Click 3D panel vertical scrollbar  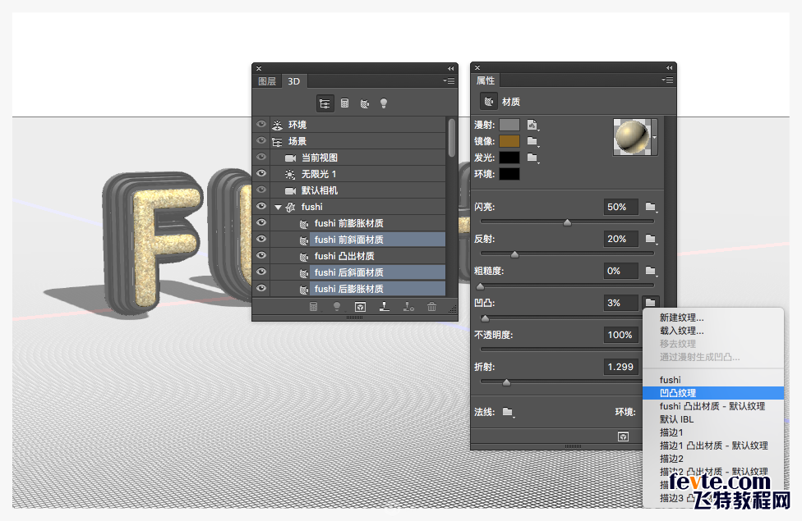pos(451,138)
